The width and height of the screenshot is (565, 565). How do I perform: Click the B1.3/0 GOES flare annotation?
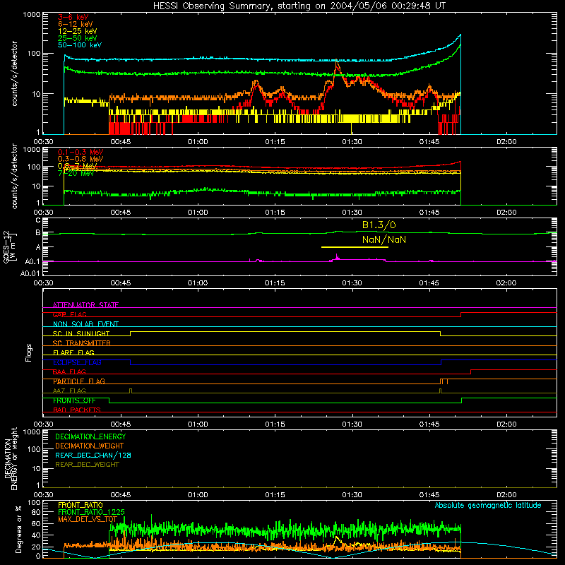point(379,225)
